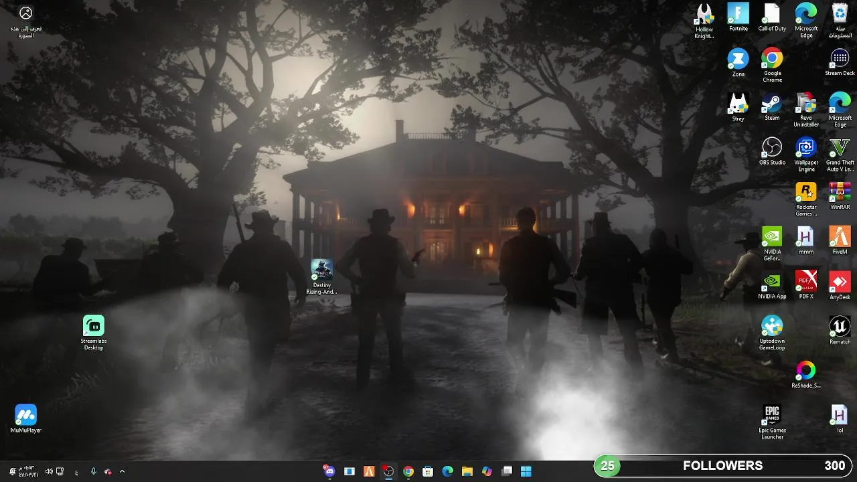Open the notification bell in the taskbar

[12, 471]
